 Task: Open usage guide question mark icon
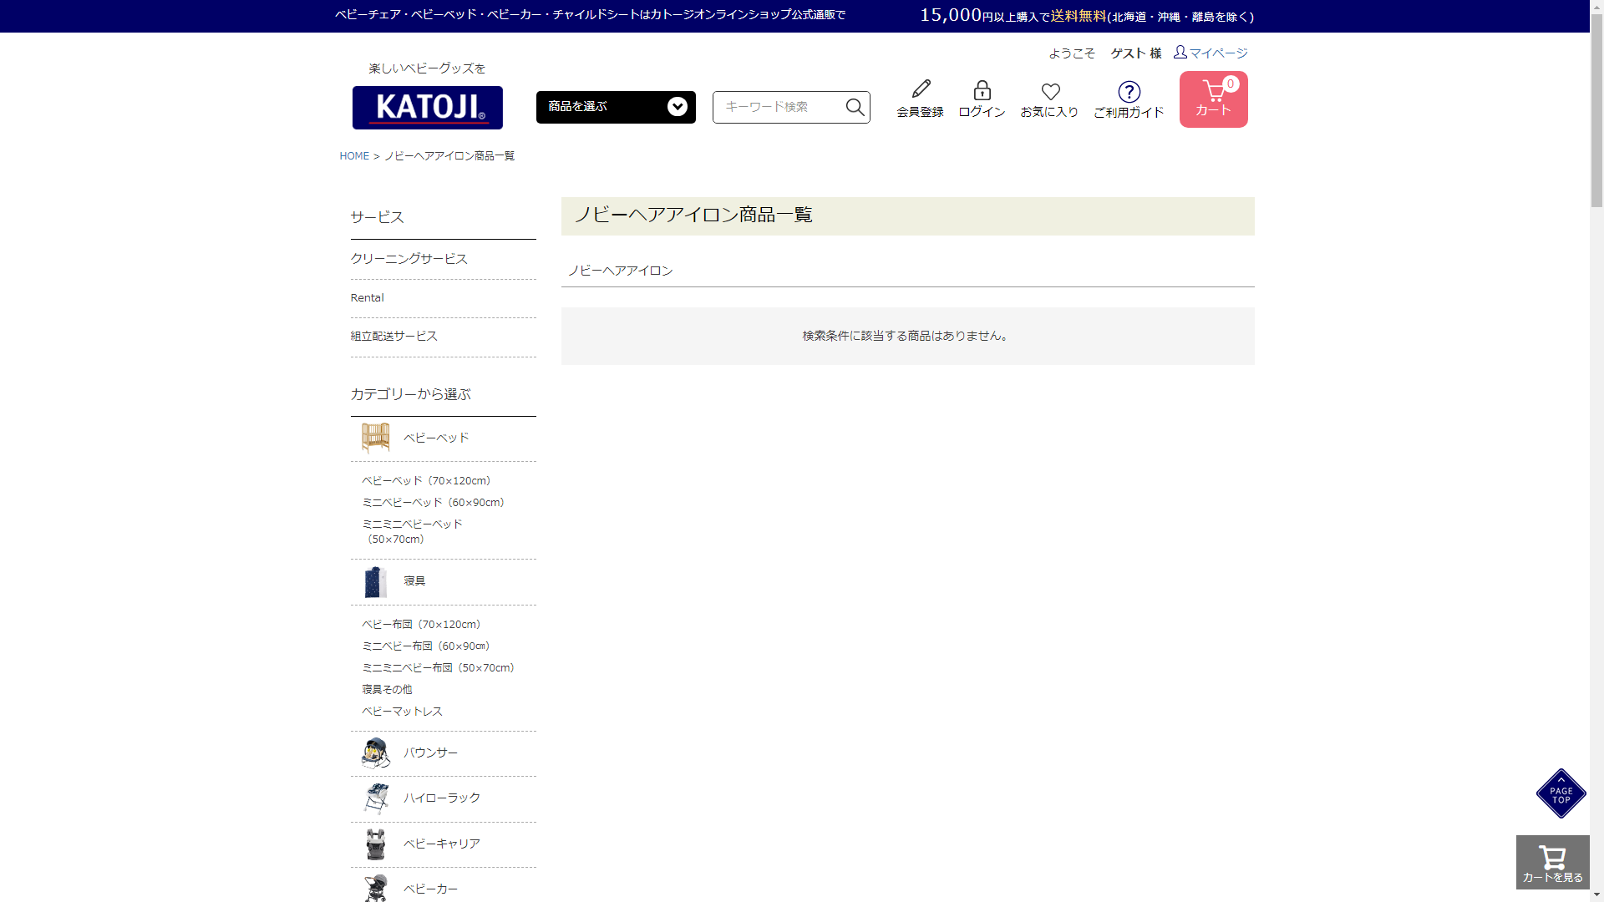click(x=1129, y=92)
